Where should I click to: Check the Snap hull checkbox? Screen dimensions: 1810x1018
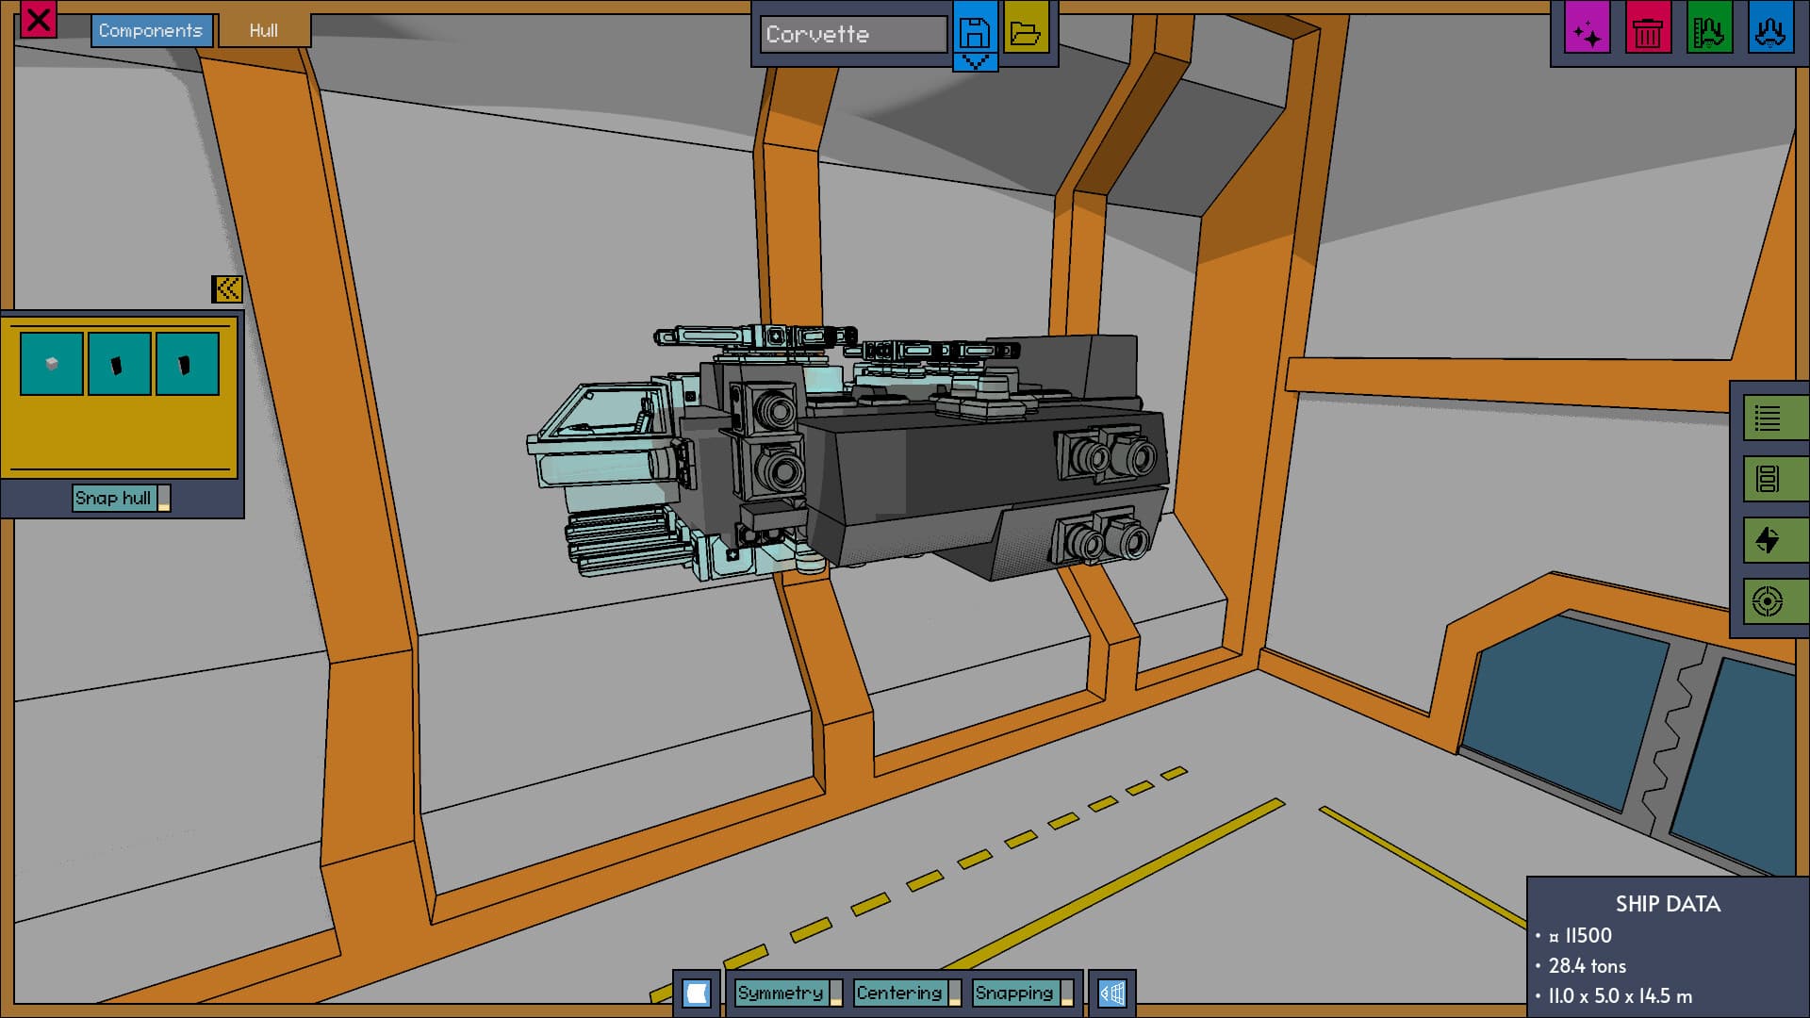tap(167, 499)
